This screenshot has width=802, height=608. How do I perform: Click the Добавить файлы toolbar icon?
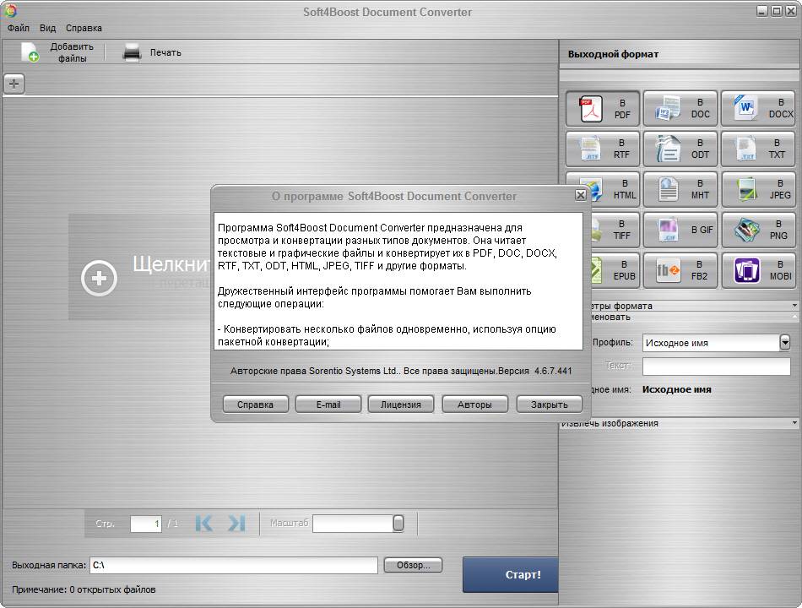click(30, 52)
